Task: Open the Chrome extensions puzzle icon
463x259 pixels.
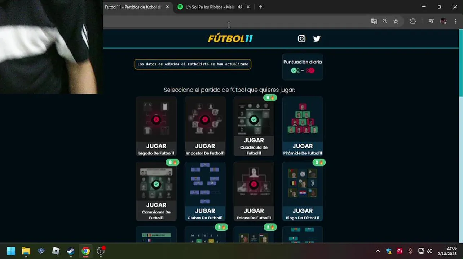Action: (413, 21)
